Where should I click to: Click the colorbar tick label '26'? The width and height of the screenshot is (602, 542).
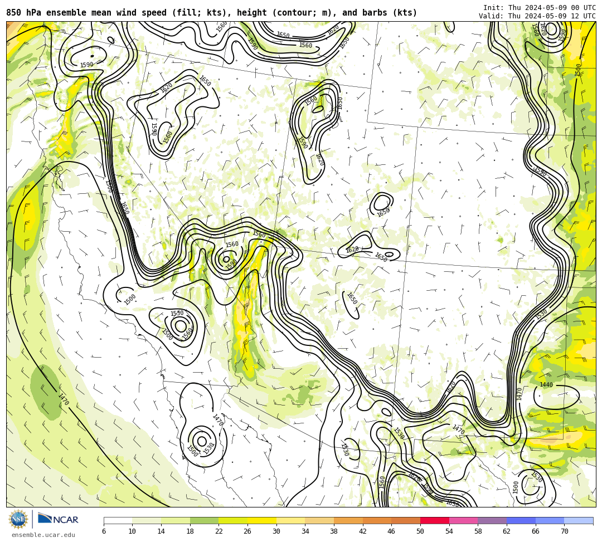pos(247,531)
